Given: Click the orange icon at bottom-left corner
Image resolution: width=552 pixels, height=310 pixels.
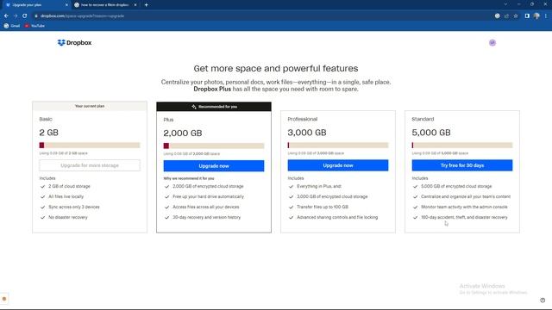Looking at the screenshot, I should click(4, 299).
